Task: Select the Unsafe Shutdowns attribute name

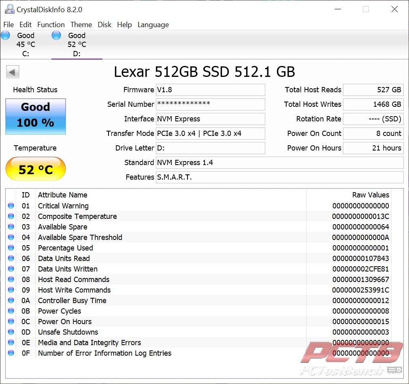Action: [x=68, y=332]
